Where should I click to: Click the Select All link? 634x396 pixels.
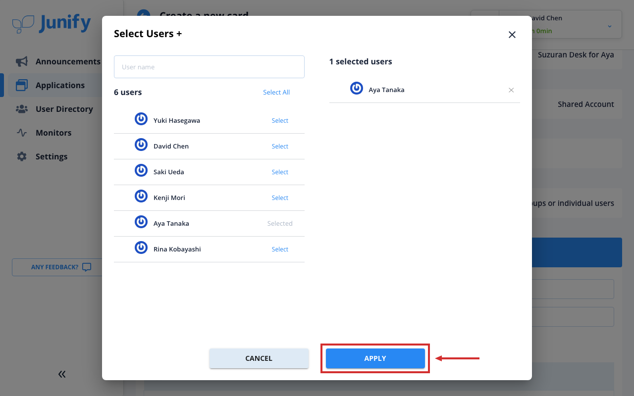coord(276,93)
